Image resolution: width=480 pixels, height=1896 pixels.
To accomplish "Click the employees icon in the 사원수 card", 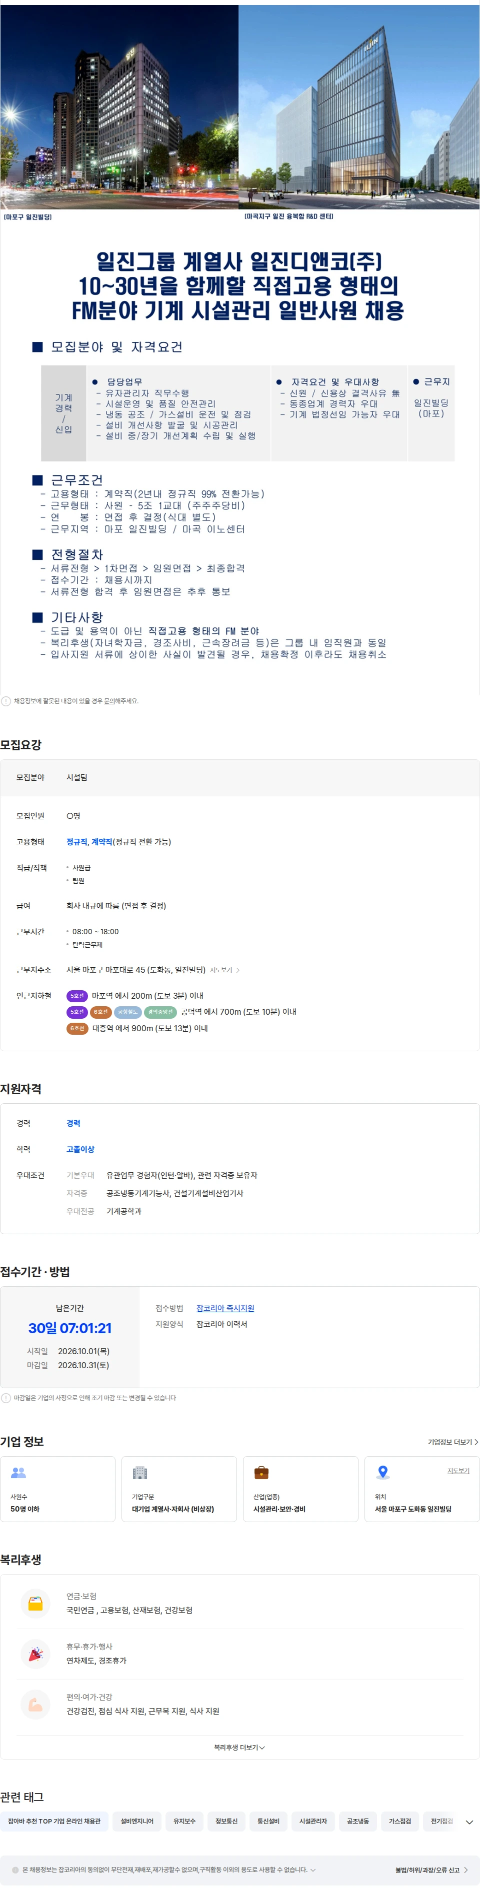I will pos(18,1472).
